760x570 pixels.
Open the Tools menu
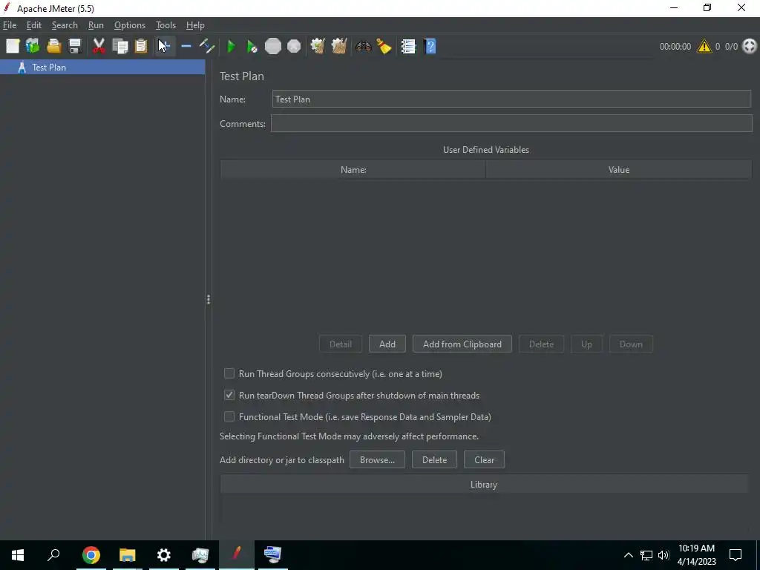click(166, 25)
